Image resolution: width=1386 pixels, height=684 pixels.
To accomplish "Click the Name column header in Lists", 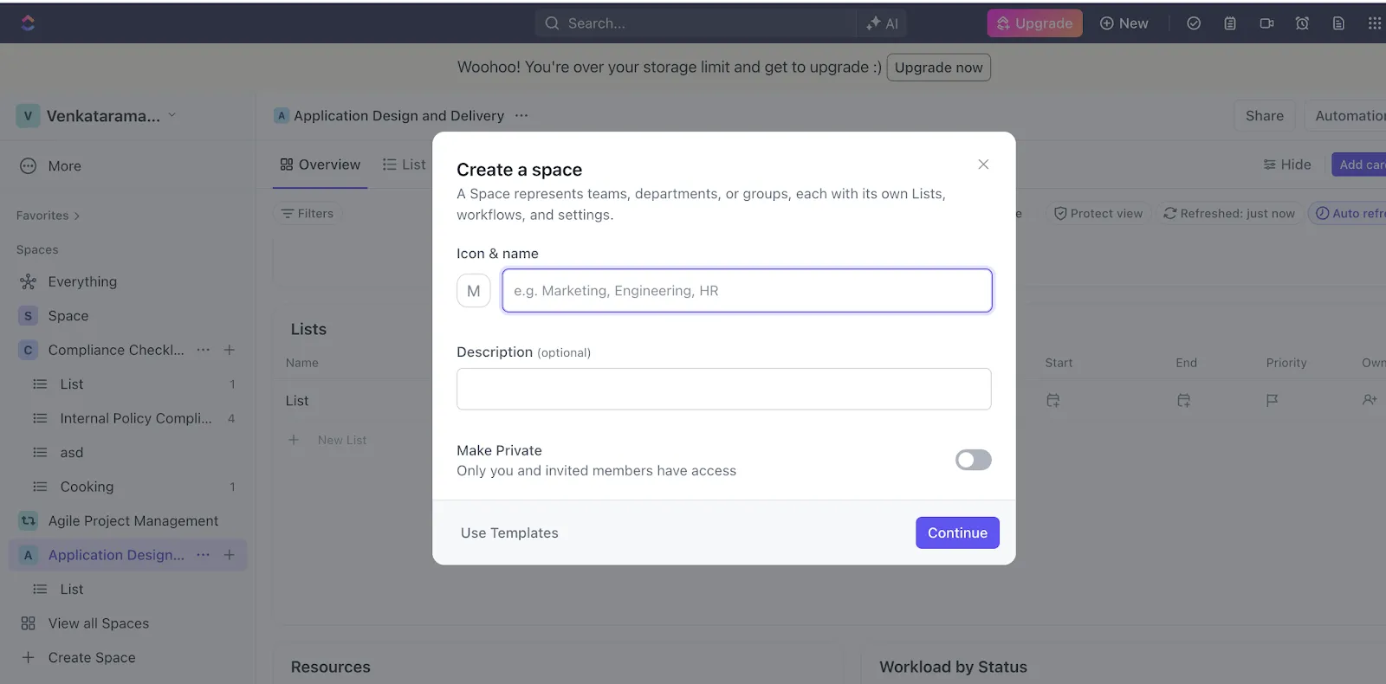I will (302, 363).
